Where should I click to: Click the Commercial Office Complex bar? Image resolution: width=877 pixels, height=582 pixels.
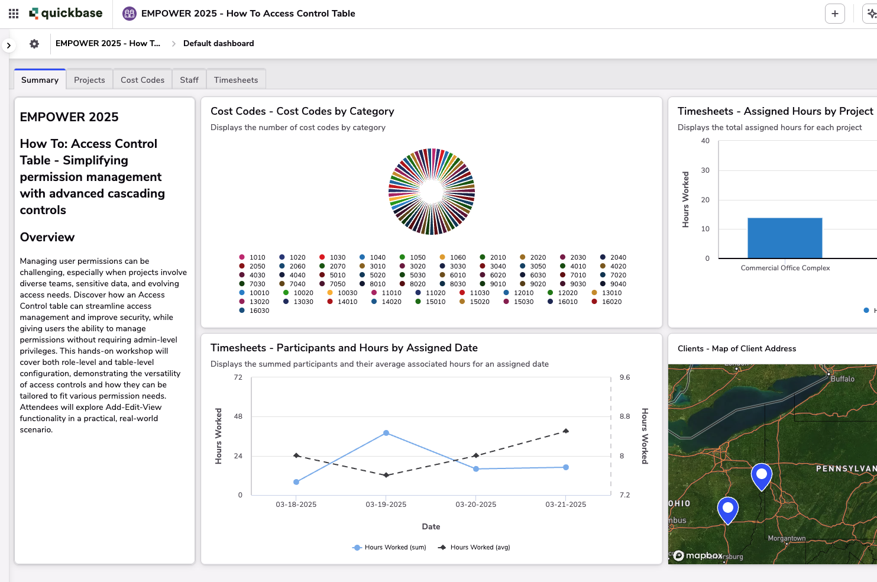tap(785, 238)
